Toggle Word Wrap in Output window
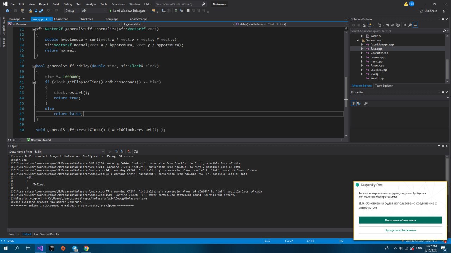The height and width of the screenshot is (253, 451). pos(136,151)
